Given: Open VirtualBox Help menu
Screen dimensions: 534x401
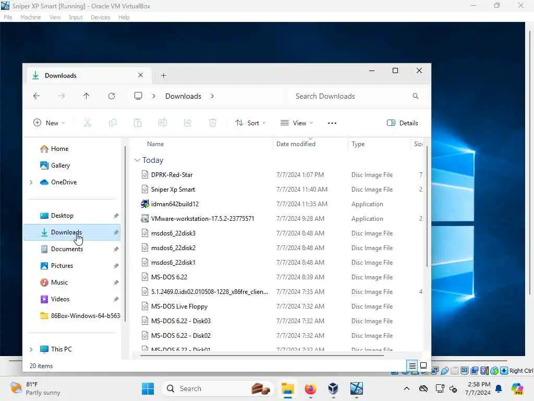Looking at the screenshot, I should pyautogui.click(x=124, y=17).
